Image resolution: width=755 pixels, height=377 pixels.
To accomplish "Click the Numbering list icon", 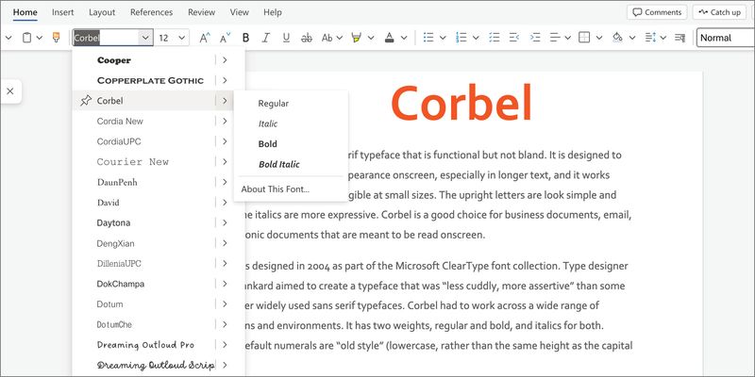I will click(x=461, y=38).
